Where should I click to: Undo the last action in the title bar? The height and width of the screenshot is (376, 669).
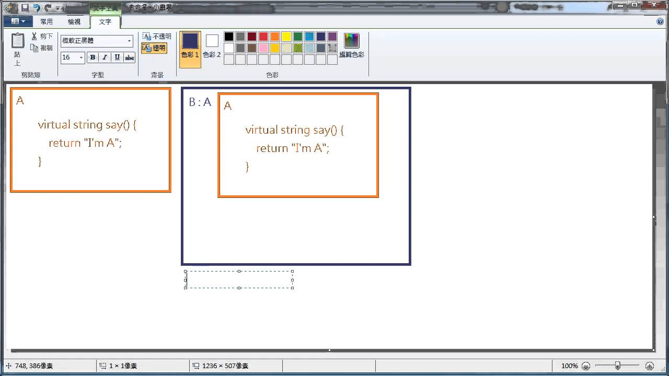[x=36, y=8]
